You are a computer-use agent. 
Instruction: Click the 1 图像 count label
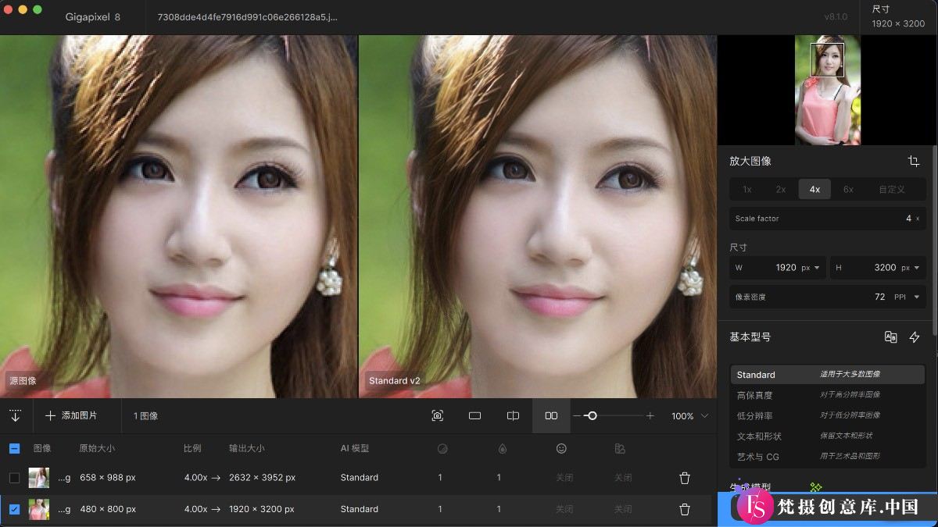coord(145,416)
